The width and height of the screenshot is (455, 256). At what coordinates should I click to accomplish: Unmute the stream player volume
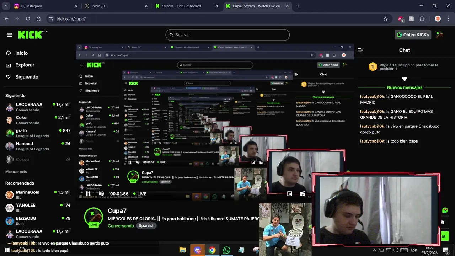pyautogui.click(x=101, y=194)
